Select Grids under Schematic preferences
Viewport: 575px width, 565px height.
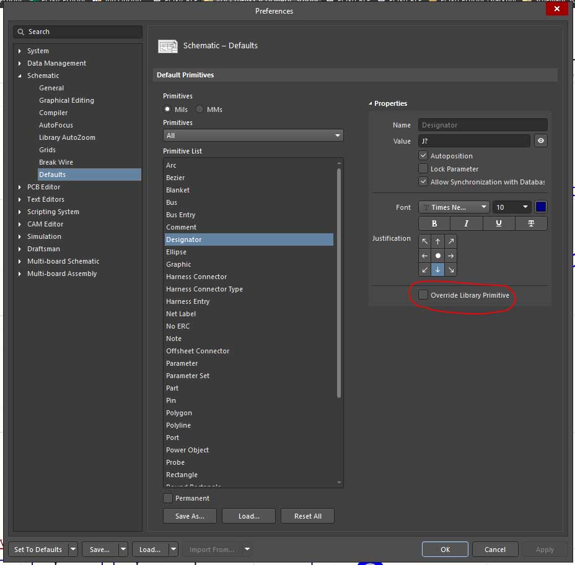pyautogui.click(x=48, y=150)
